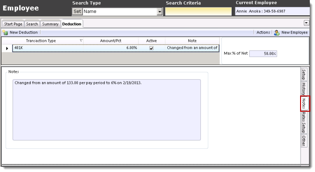Viewport: 315px width, 172px height.
Task: Open the tab list dropdown arrow
Action: point(306,23)
